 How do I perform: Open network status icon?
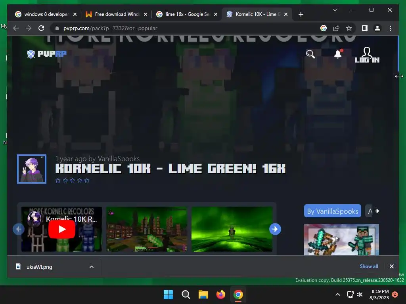point(350,294)
